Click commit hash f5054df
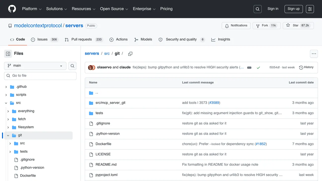This screenshot has width=322, height=181. (274, 68)
